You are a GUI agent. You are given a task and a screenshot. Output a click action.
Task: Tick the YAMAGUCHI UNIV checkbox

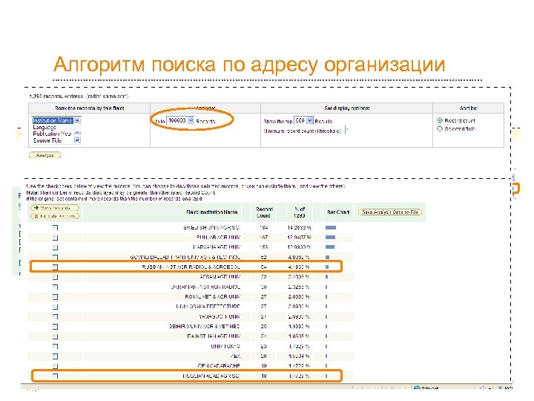click(55, 317)
